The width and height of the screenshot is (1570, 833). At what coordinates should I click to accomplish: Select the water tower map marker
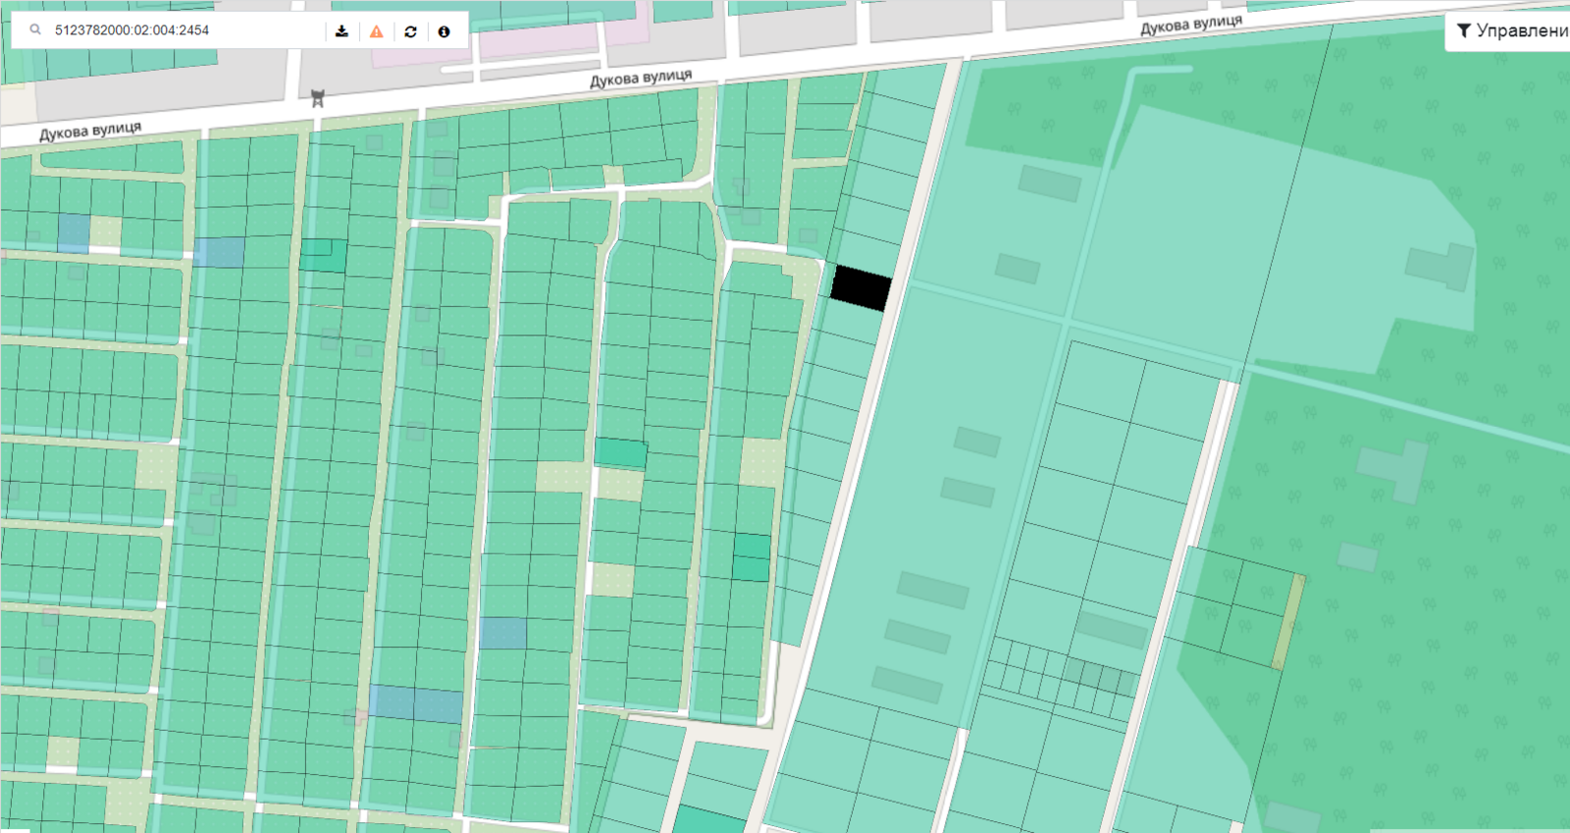click(317, 98)
